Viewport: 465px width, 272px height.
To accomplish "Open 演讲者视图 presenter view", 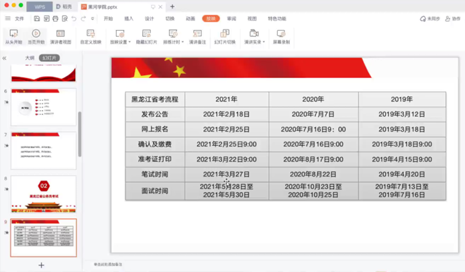I will click(x=60, y=36).
